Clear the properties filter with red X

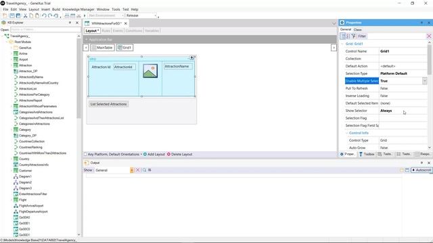tap(429, 36)
